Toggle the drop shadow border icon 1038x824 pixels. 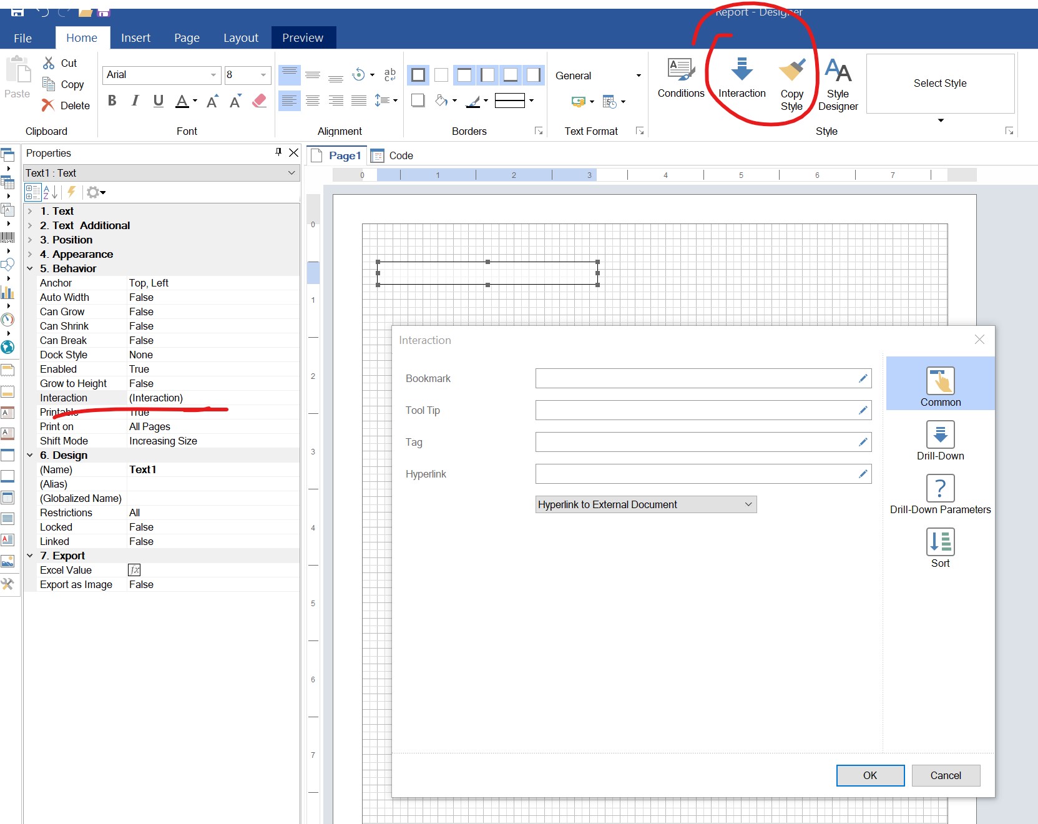(418, 101)
